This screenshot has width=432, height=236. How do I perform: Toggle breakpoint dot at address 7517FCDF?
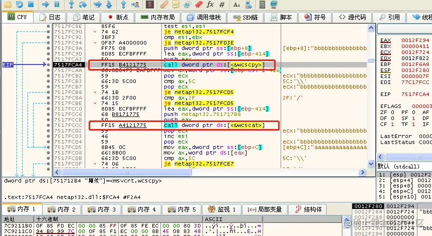(49, 163)
